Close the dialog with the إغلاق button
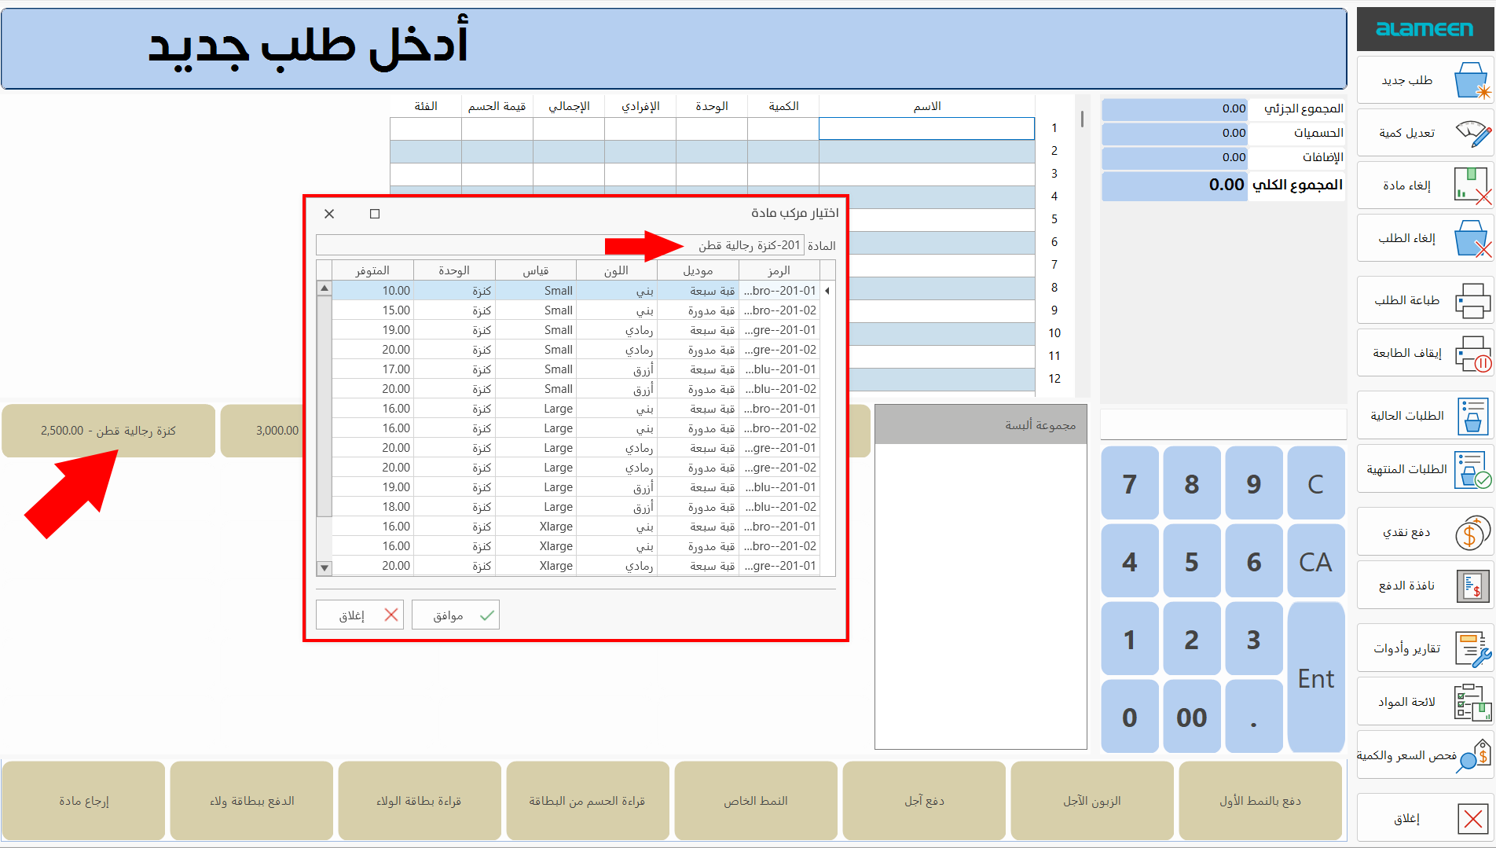This screenshot has width=1496, height=848. [x=359, y=614]
